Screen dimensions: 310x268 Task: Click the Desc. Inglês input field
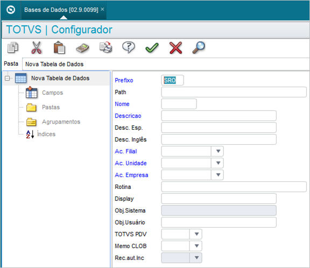[219, 139]
